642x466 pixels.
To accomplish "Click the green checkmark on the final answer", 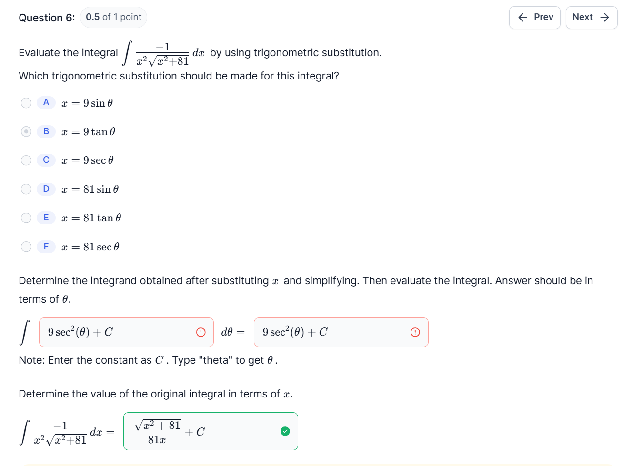I will 285,431.
